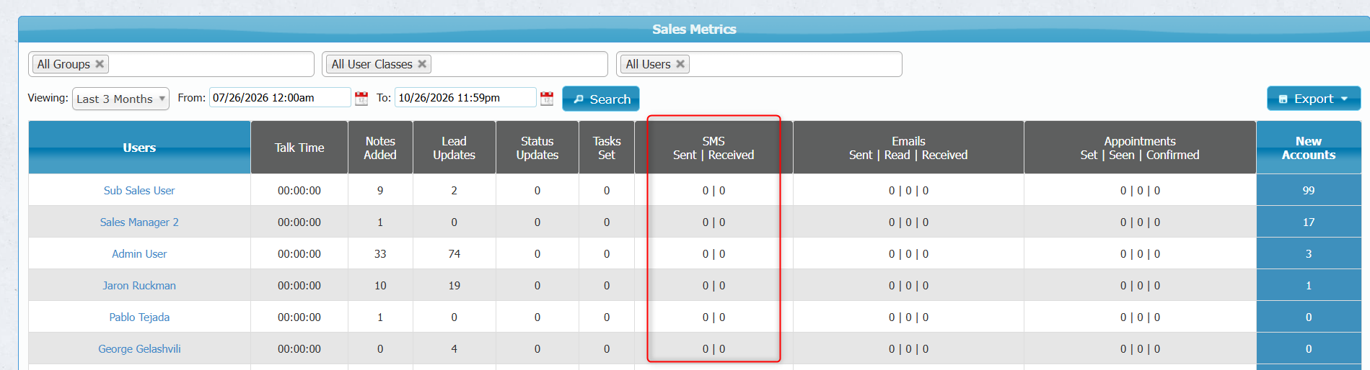The width and height of the screenshot is (1370, 370).
Task: Click Sub Sales User's Lead Updates value 2
Action: click(455, 191)
